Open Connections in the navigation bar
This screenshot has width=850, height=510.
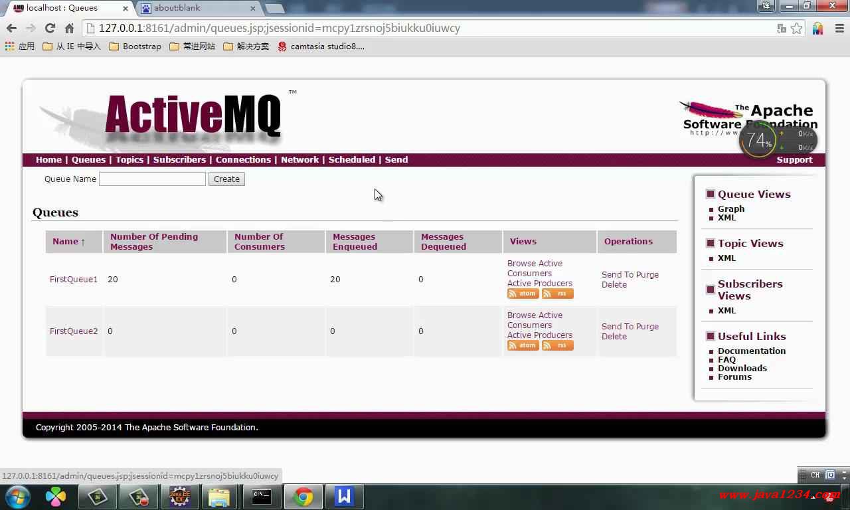(243, 159)
